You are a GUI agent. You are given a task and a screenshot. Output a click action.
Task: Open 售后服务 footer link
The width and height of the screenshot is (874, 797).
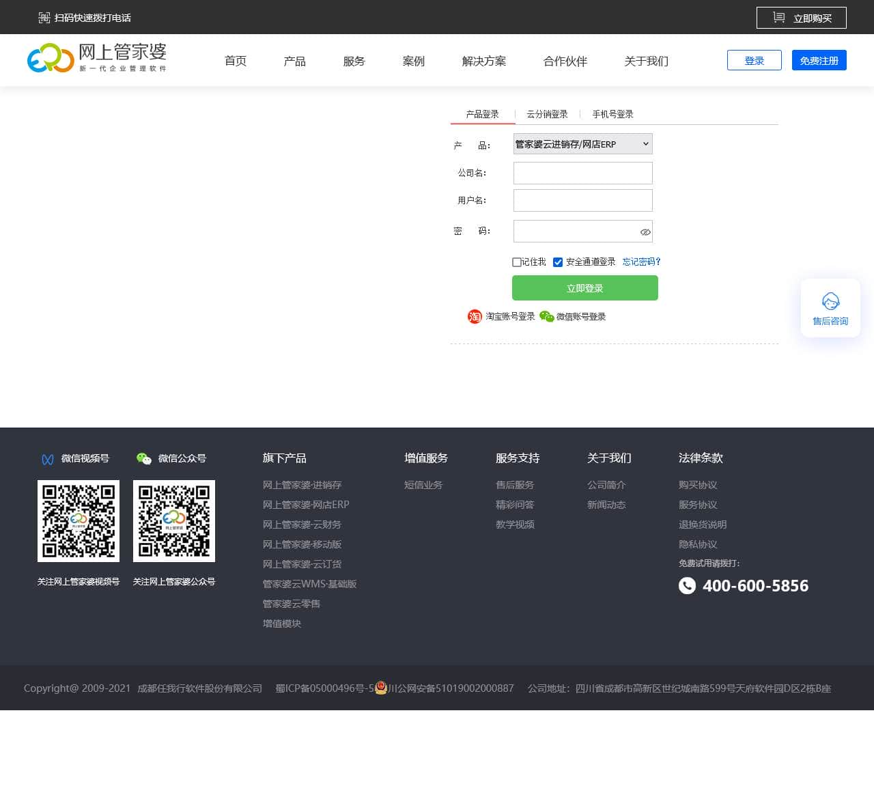(x=515, y=485)
